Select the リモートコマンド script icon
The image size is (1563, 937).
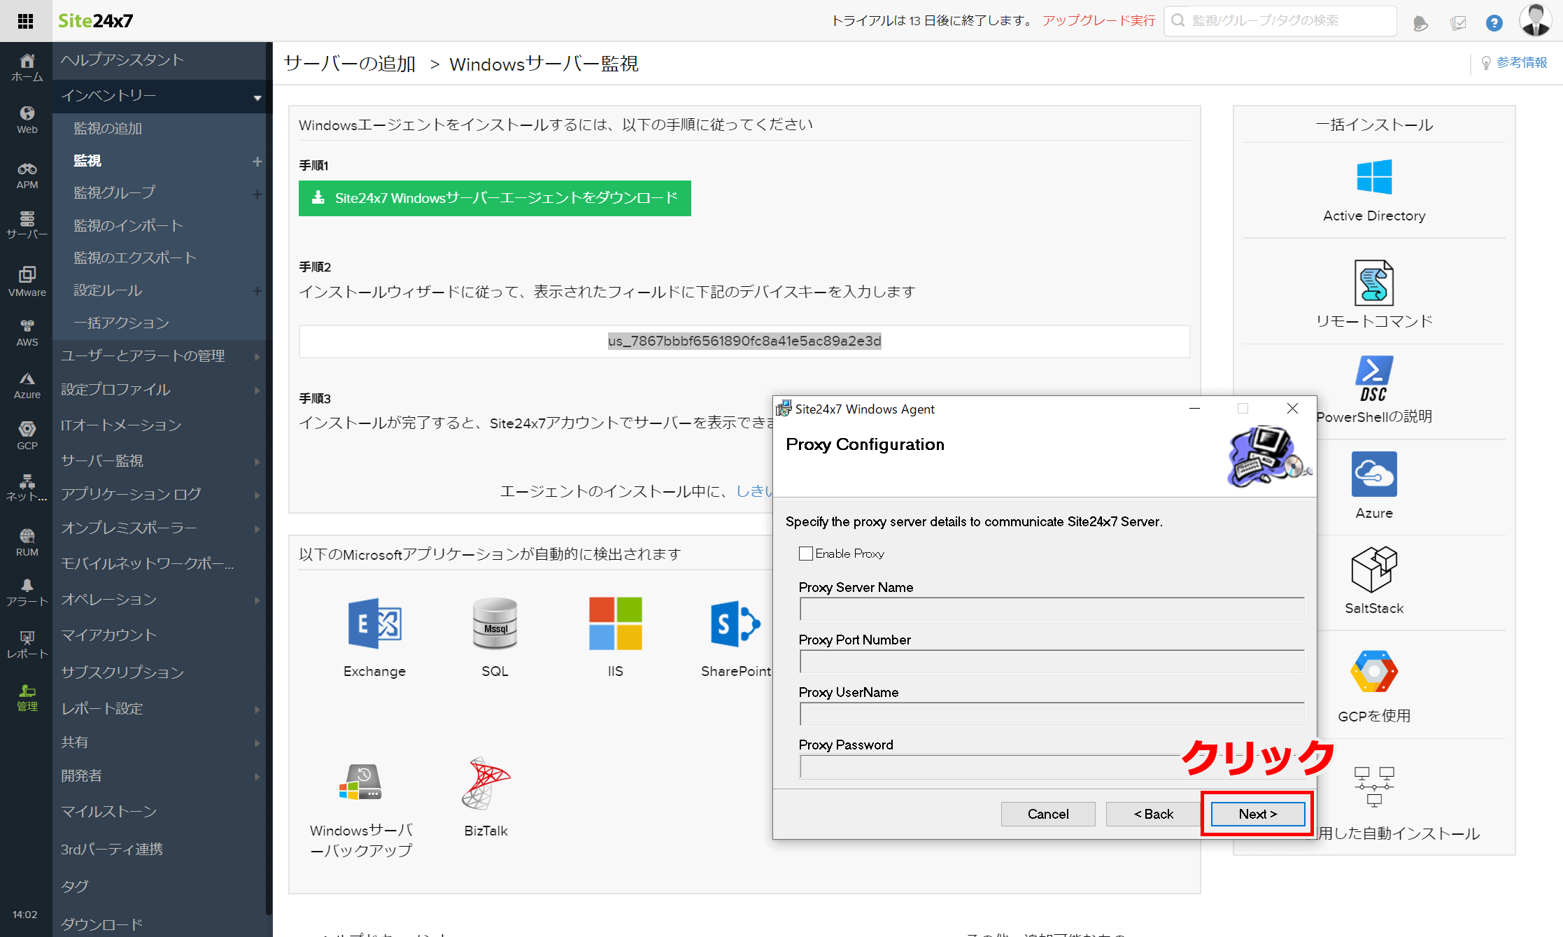[x=1374, y=283]
